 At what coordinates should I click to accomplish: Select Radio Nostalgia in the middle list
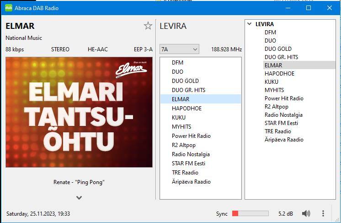click(201, 154)
